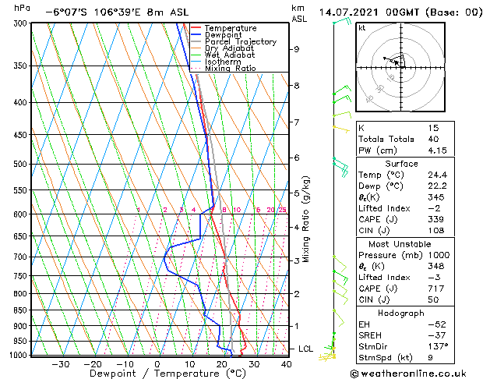Click the teal wind barb near 500 hPa
Screen dimensions: 490x379
[x=340, y=167]
